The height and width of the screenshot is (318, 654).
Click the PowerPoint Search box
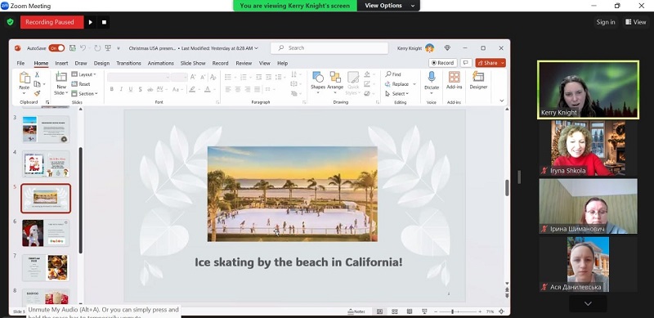329,48
